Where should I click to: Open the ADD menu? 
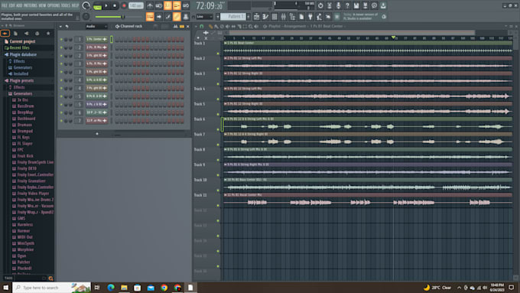click(18, 5)
